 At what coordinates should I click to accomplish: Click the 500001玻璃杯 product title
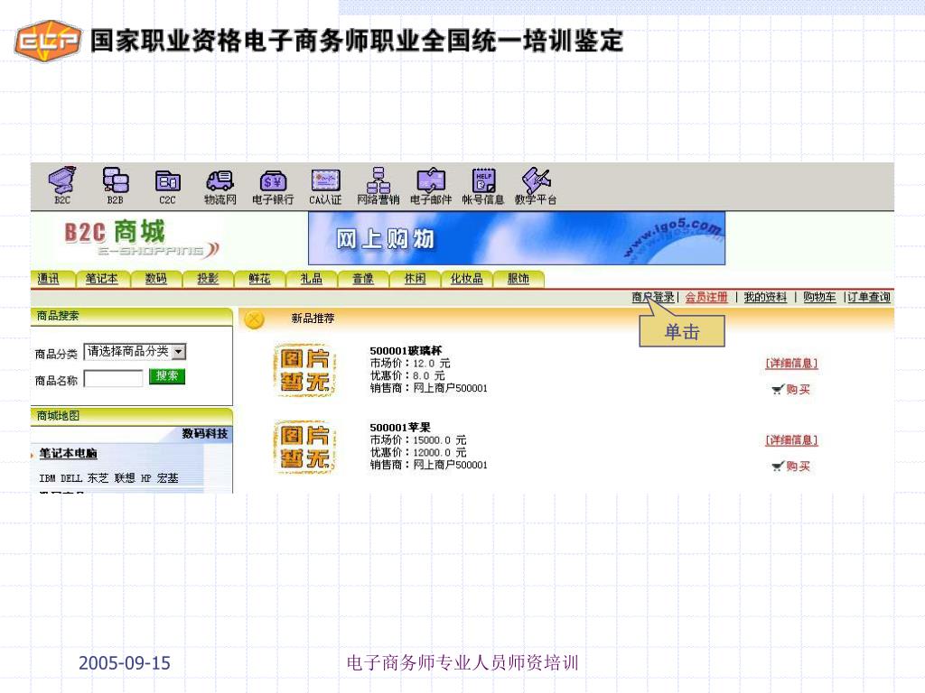406,351
